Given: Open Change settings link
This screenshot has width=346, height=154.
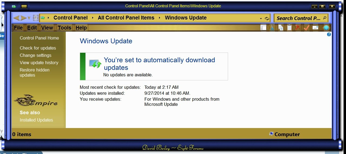Looking at the screenshot, I should click(x=35, y=55).
